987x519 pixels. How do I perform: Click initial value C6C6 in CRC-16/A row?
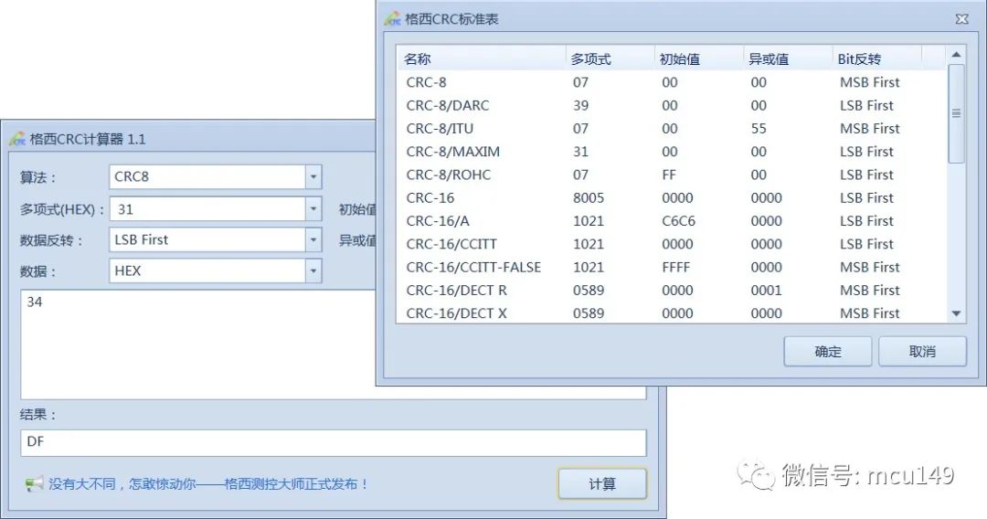(678, 221)
